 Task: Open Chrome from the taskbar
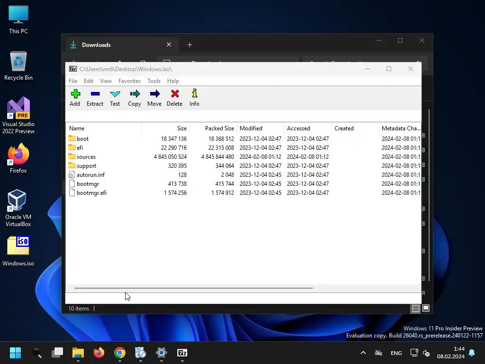click(120, 353)
